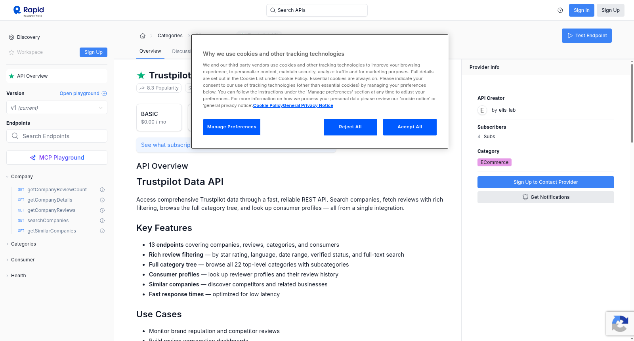The image size is (634, 341).
Task: Click the Get Notifications button
Action: [x=546, y=197]
